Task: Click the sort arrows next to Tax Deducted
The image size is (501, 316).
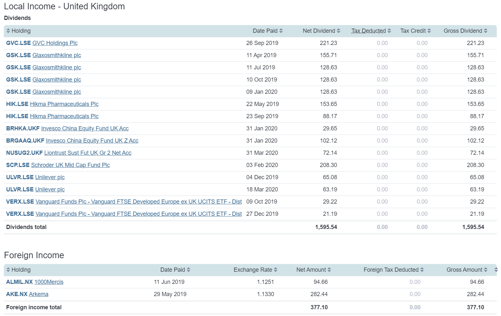Action: [x=389, y=31]
